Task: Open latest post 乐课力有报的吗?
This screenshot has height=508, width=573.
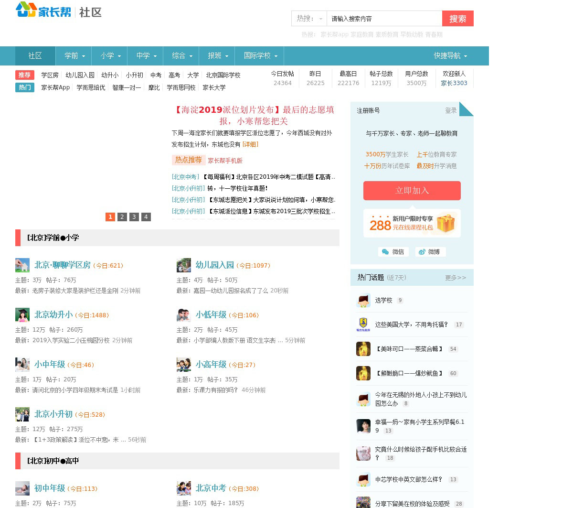Action: point(216,390)
